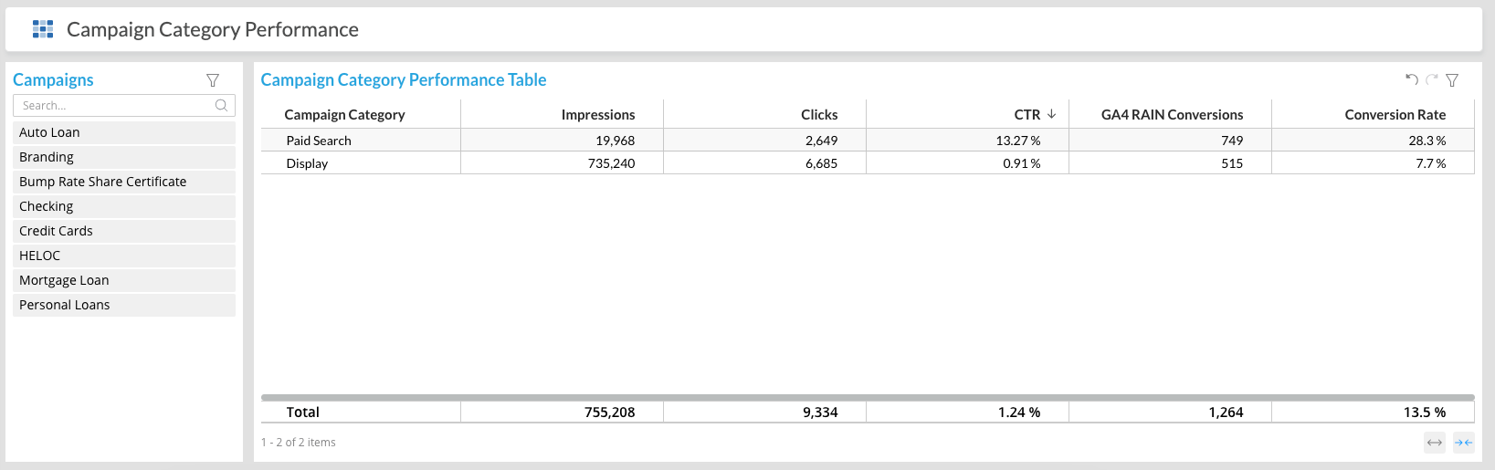Viewport: 1495px width, 470px height.
Task: Open the Campaigns panel filter icon
Action: pos(213,80)
